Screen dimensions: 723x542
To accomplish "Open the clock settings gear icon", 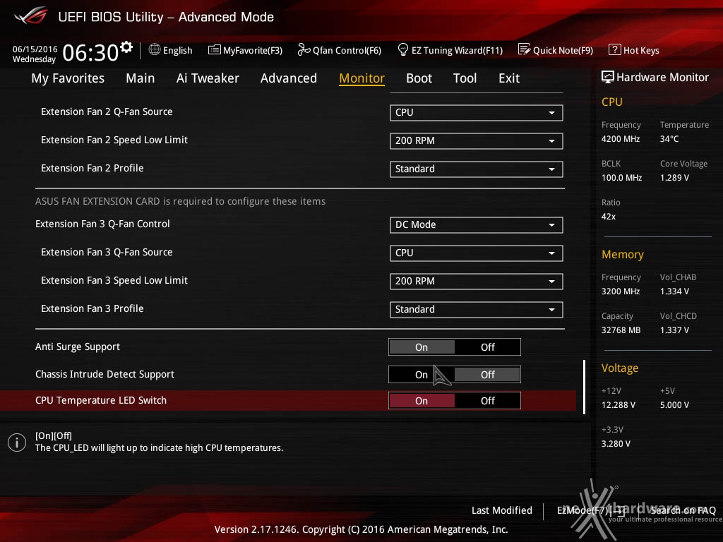I will point(126,47).
